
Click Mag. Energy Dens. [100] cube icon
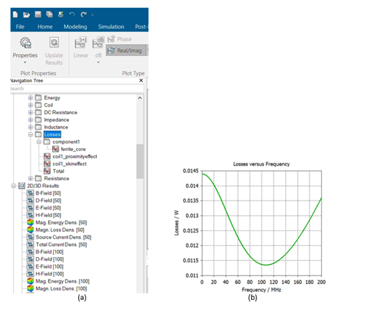coord(31,281)
